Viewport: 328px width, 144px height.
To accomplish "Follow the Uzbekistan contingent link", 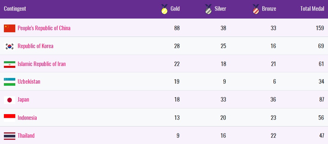I will coord(29,82).
